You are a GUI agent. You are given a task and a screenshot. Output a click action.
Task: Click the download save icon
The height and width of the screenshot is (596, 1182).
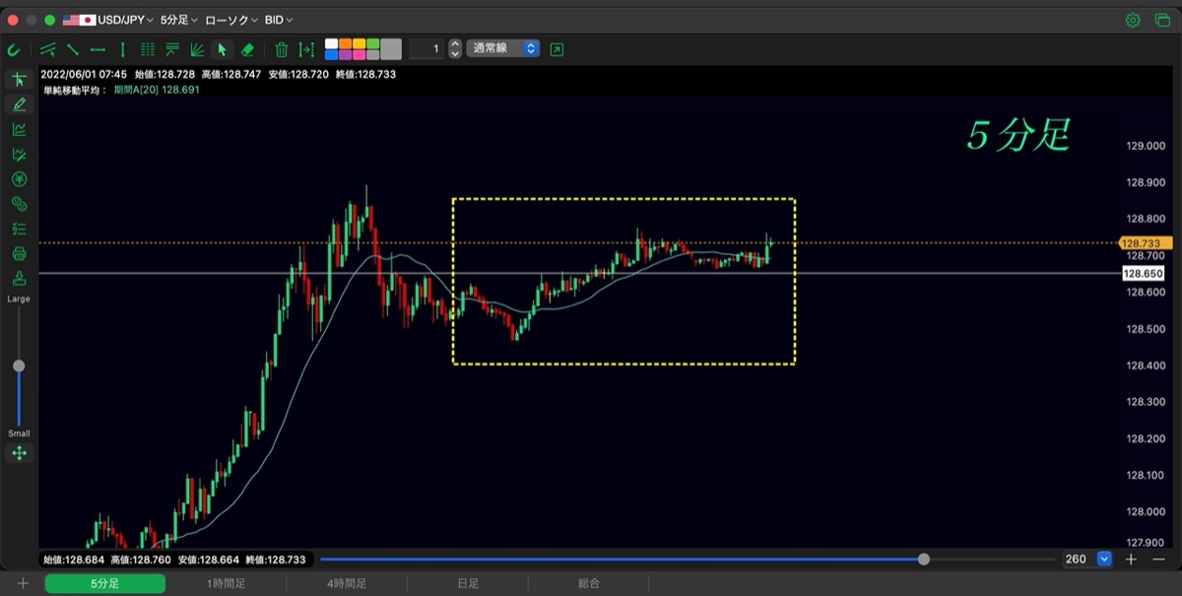coord(19,278)
